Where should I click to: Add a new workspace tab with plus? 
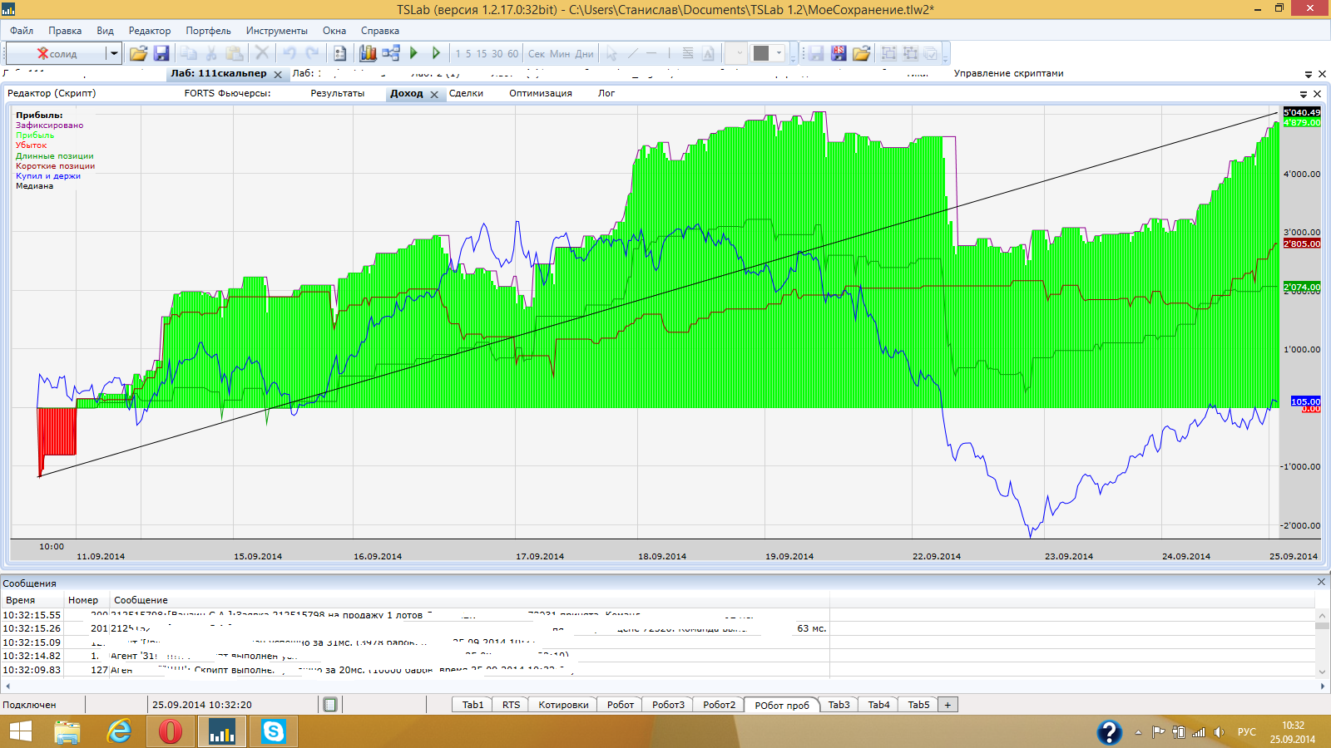948,705
